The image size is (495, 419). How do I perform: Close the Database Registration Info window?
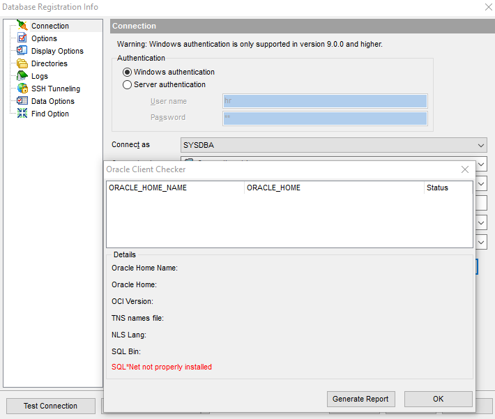pos(488,7)
